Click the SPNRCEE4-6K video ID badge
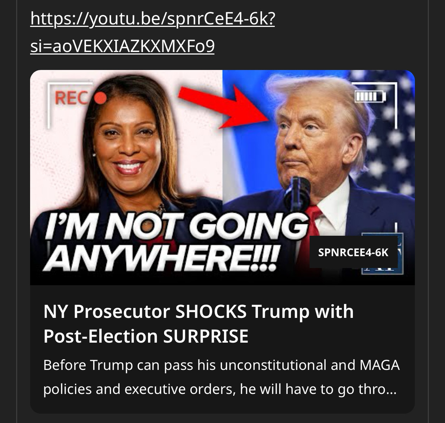This screenshot has width=445, height=423. point(353,252)
